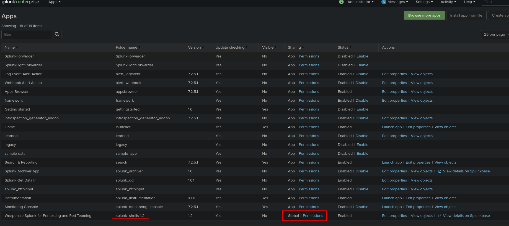Viewport: 509px width, 226px height.
Task: Click the Actions column header
Action: tap(388, 48)
